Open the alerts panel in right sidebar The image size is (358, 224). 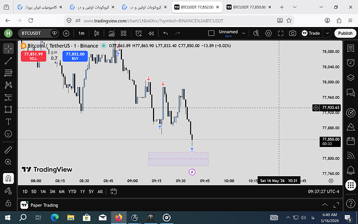pos(351,62)
